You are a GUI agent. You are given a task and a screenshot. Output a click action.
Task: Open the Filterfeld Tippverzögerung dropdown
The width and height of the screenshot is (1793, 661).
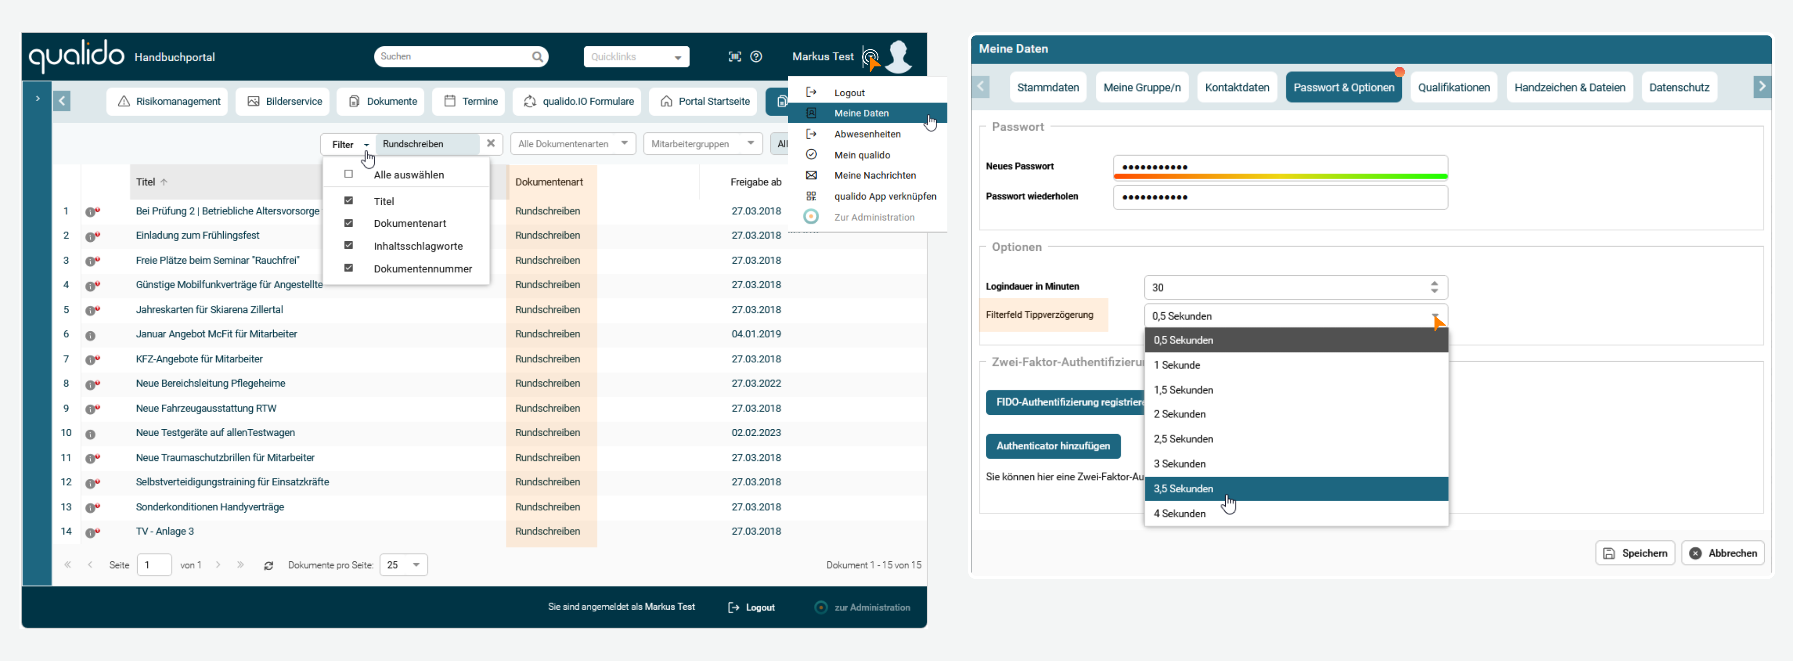[1295, 316]
